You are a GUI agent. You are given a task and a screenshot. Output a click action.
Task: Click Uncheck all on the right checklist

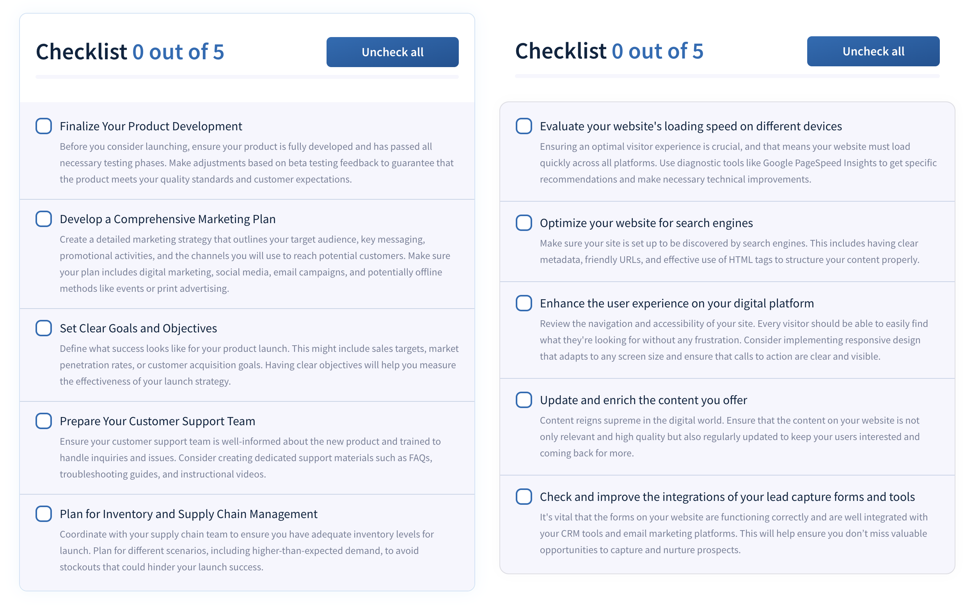[873, 51]
